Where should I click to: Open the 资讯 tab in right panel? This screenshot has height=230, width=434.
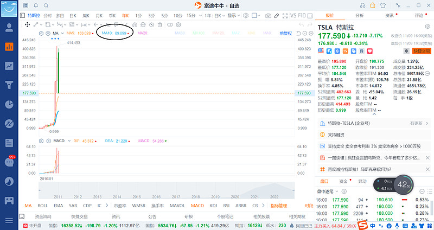390,16
